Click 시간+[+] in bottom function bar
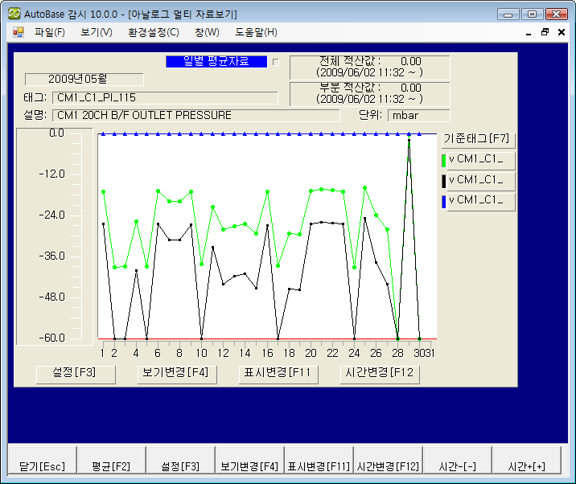Viewport: 576px width, 484px height. pyautogui.click(x=527, y=461)
